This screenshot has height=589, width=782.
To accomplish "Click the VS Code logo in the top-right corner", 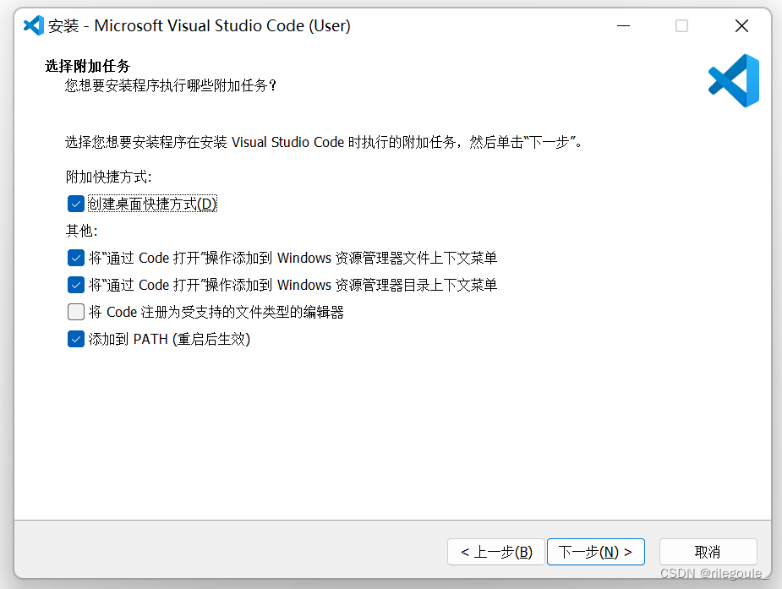I will [732, 80].
